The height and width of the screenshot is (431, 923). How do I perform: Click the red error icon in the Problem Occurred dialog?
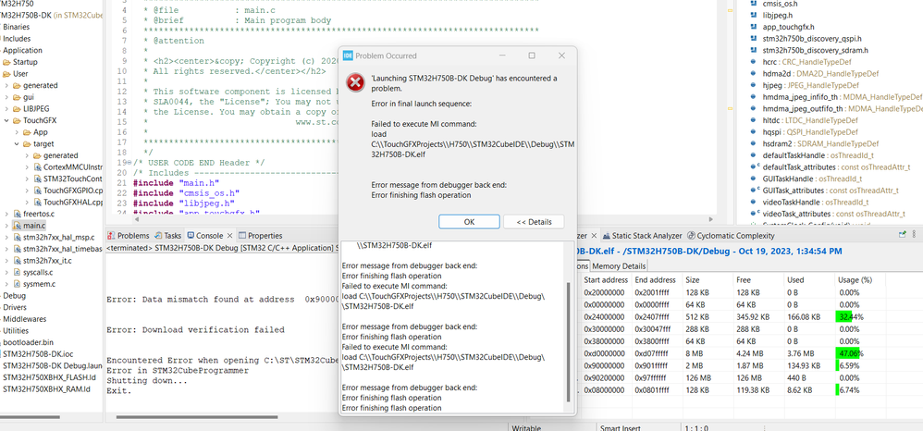click(x=355, y=83)
